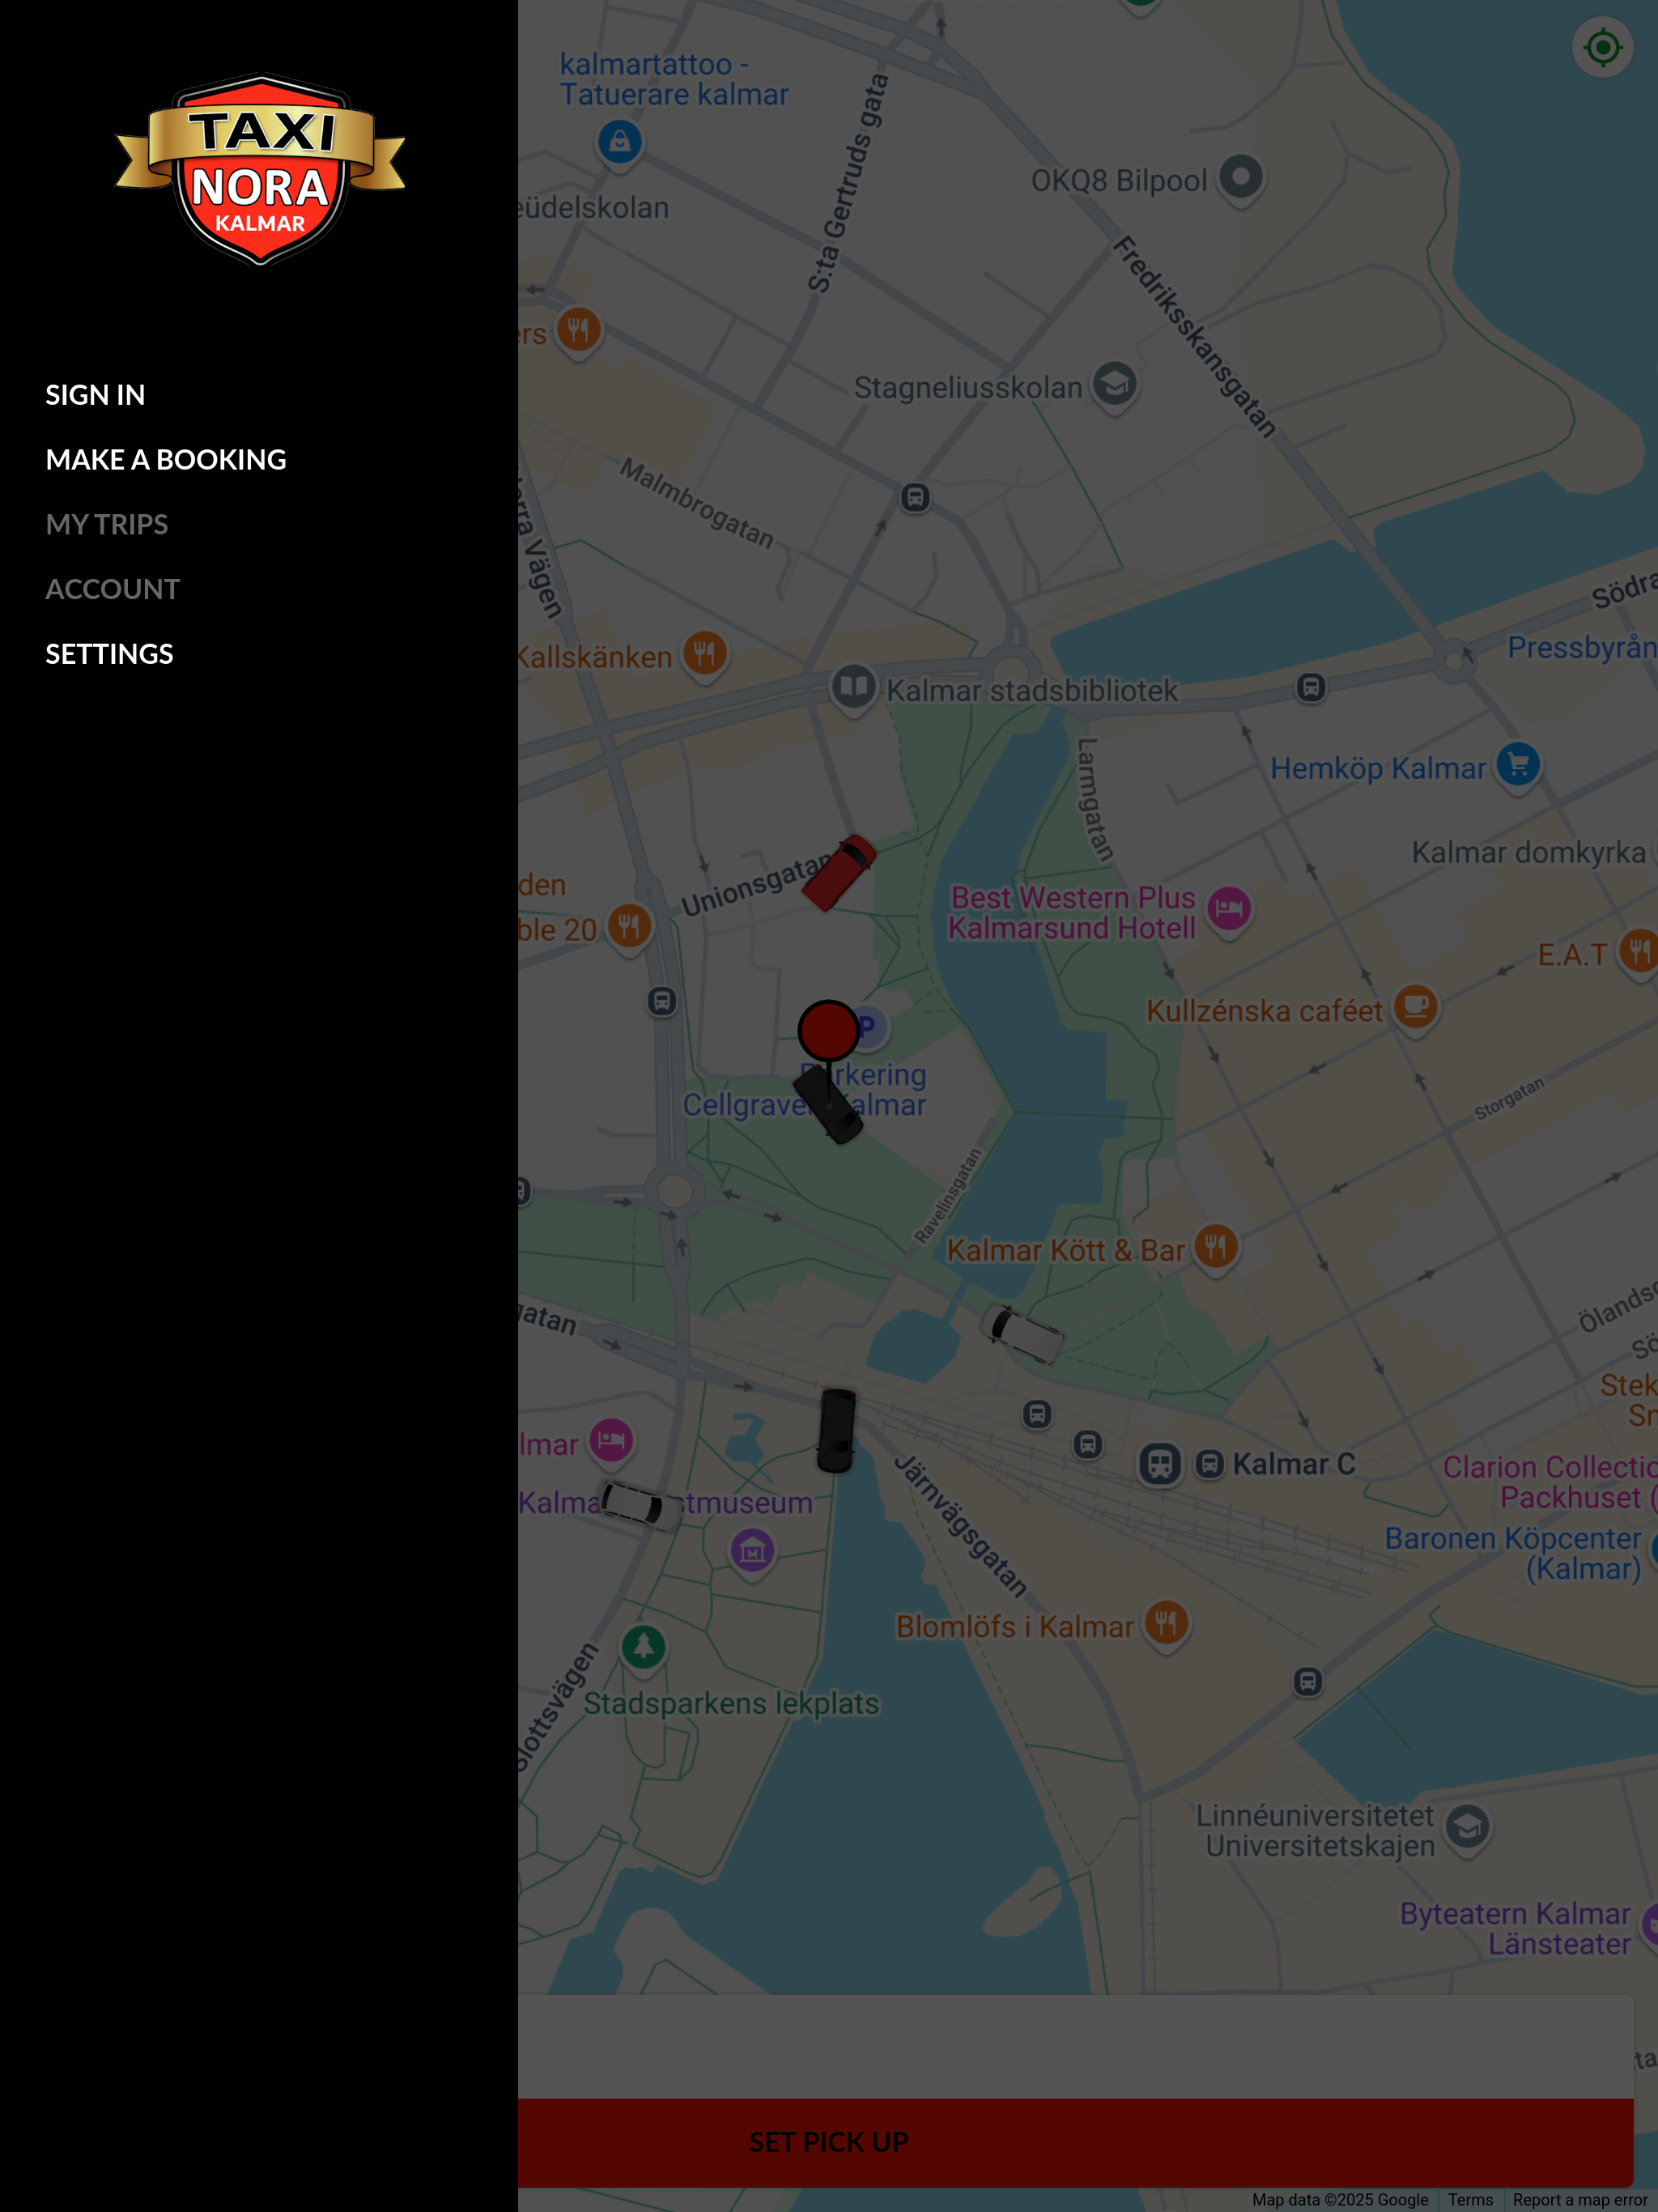Tap the Byteatern Kalmar Länsteater label
Viewport: 1658px width, 2212px height.
[x=1515, y=1929]
